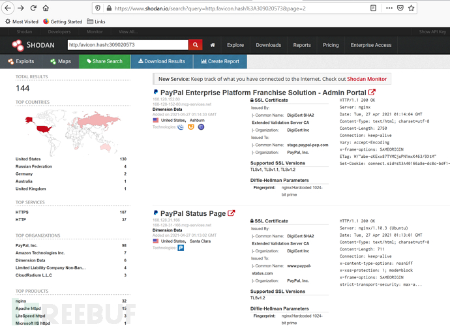Bookmark this page with star icon
Screen dimensions: 450x330
(x=411, y=8)
